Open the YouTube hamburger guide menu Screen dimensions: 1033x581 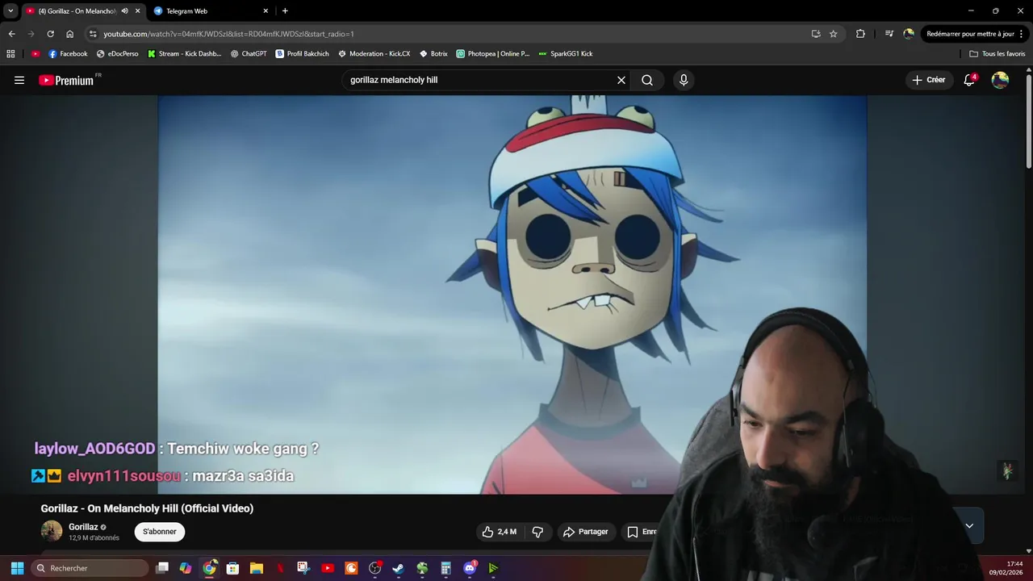[19, 80]
